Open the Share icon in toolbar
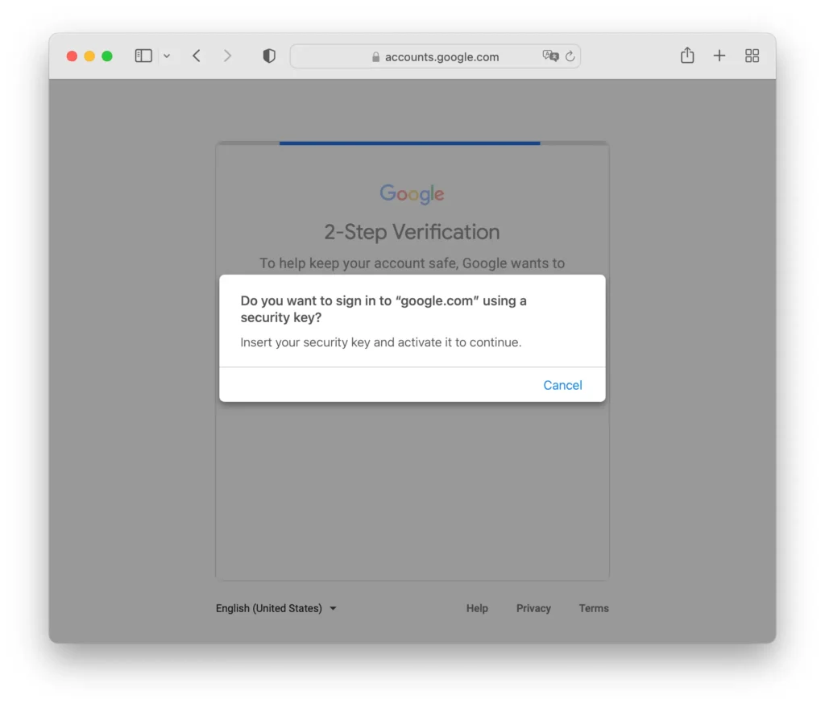The image size is (825, 708). (x=687, y=56)
